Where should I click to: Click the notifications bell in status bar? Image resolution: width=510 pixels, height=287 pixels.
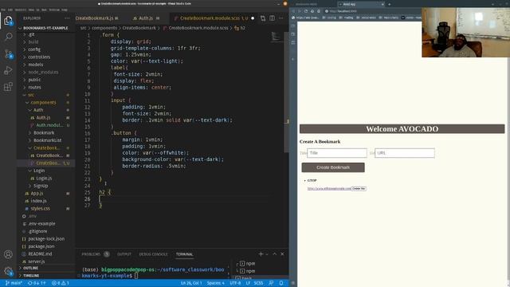(281, 283)
